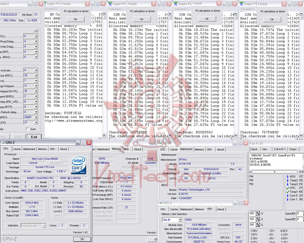Click the CPU-Z title icon of the CPU tab window
The width and height of the screenshot is (304, 243).
3,142
